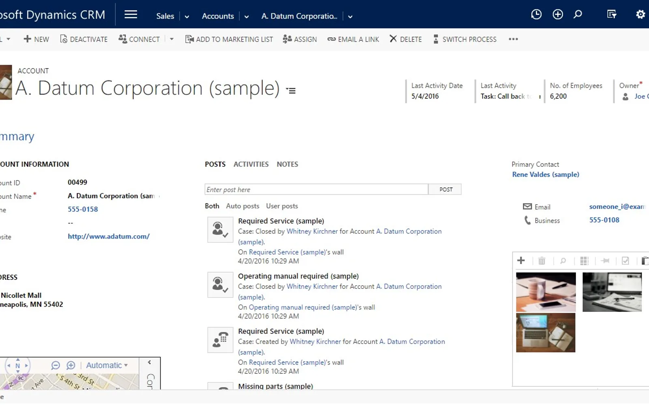Screen dimensions: 649x405
Task: Click the Enter post here field
Action: click(x=316, y=190)
